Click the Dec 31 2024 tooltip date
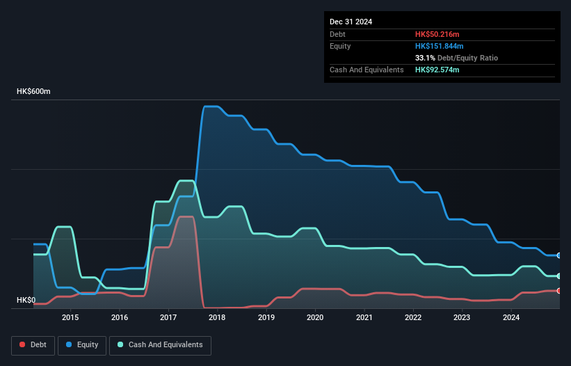The width and height of the screenshot is (571, 366). pos(351,22)
